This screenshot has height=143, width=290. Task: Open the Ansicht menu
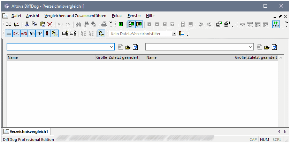click(33, 16)
